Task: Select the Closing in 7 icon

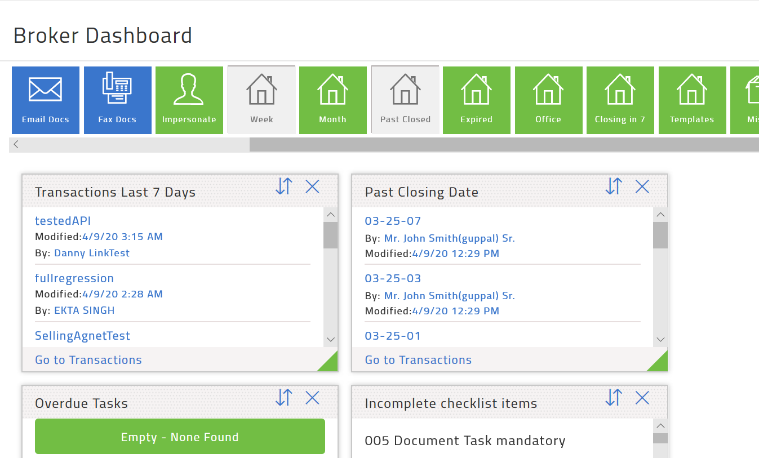Action: tap(620, 100)
